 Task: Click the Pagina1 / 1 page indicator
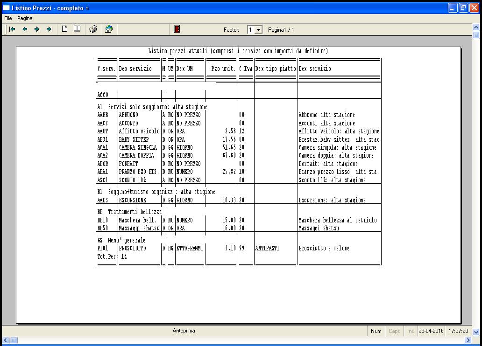pyautogui.click(x=281, y=30)
